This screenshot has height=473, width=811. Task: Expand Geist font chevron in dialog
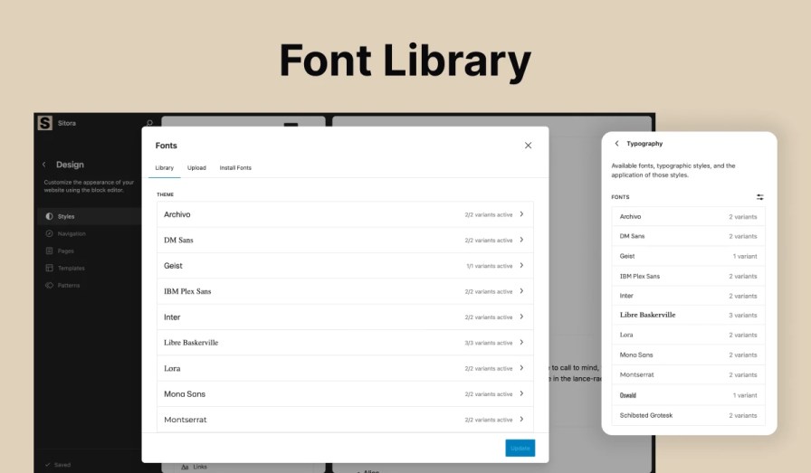point(521,265)
